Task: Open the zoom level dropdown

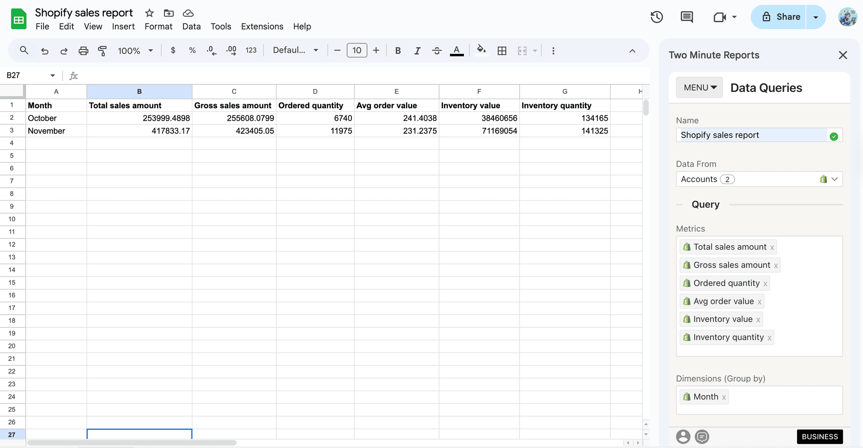Action: coord(135,51)
